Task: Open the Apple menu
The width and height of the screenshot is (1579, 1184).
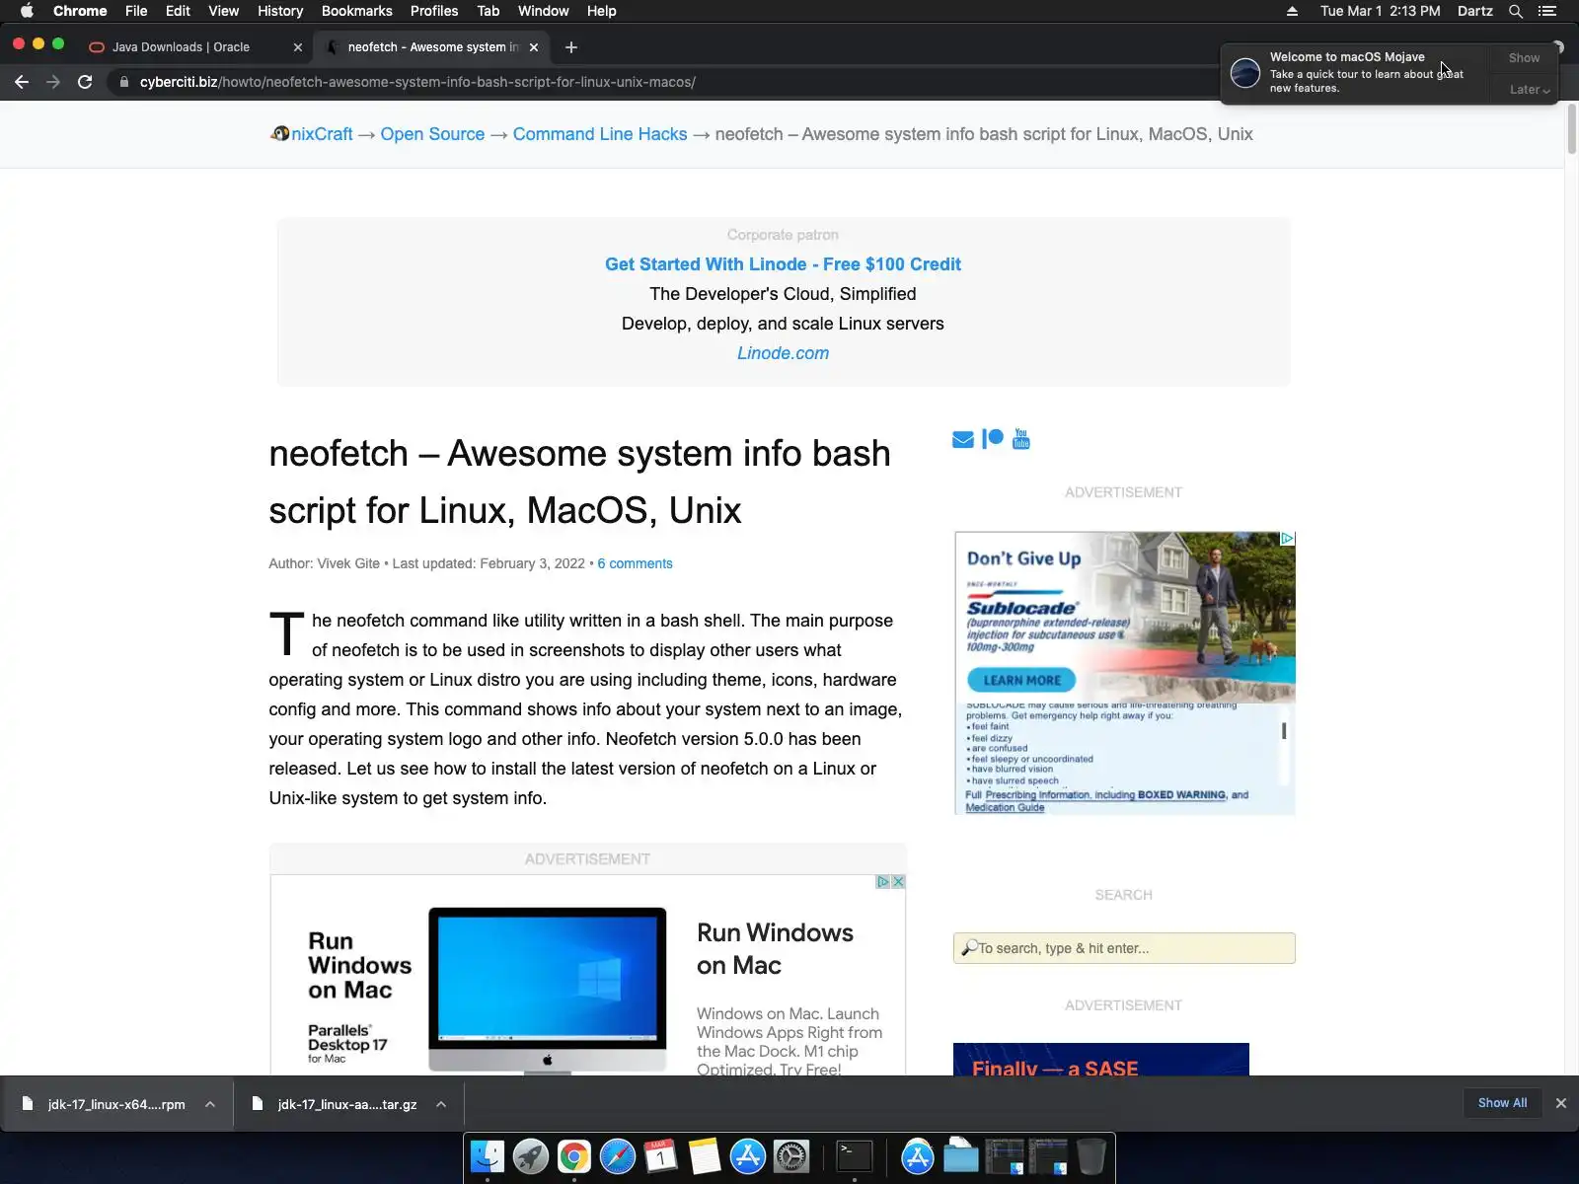Action: pos(27,11)
